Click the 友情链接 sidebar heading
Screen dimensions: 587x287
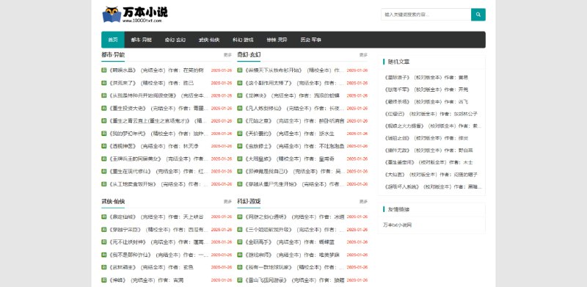pos(398,209)
